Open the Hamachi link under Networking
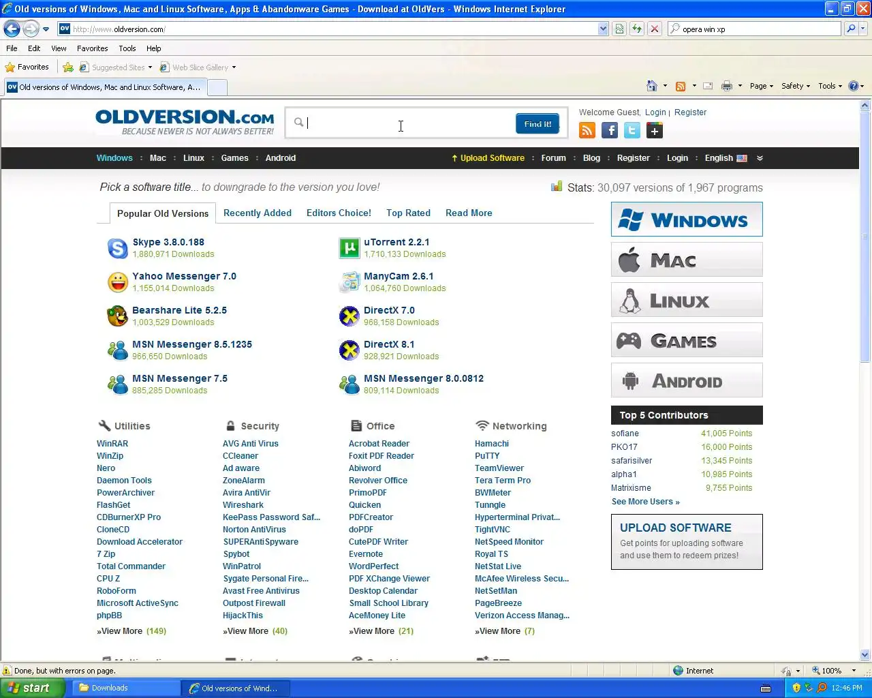Image resolution: width=872 pixels, height=698 pixels. [x=492, y=444]
